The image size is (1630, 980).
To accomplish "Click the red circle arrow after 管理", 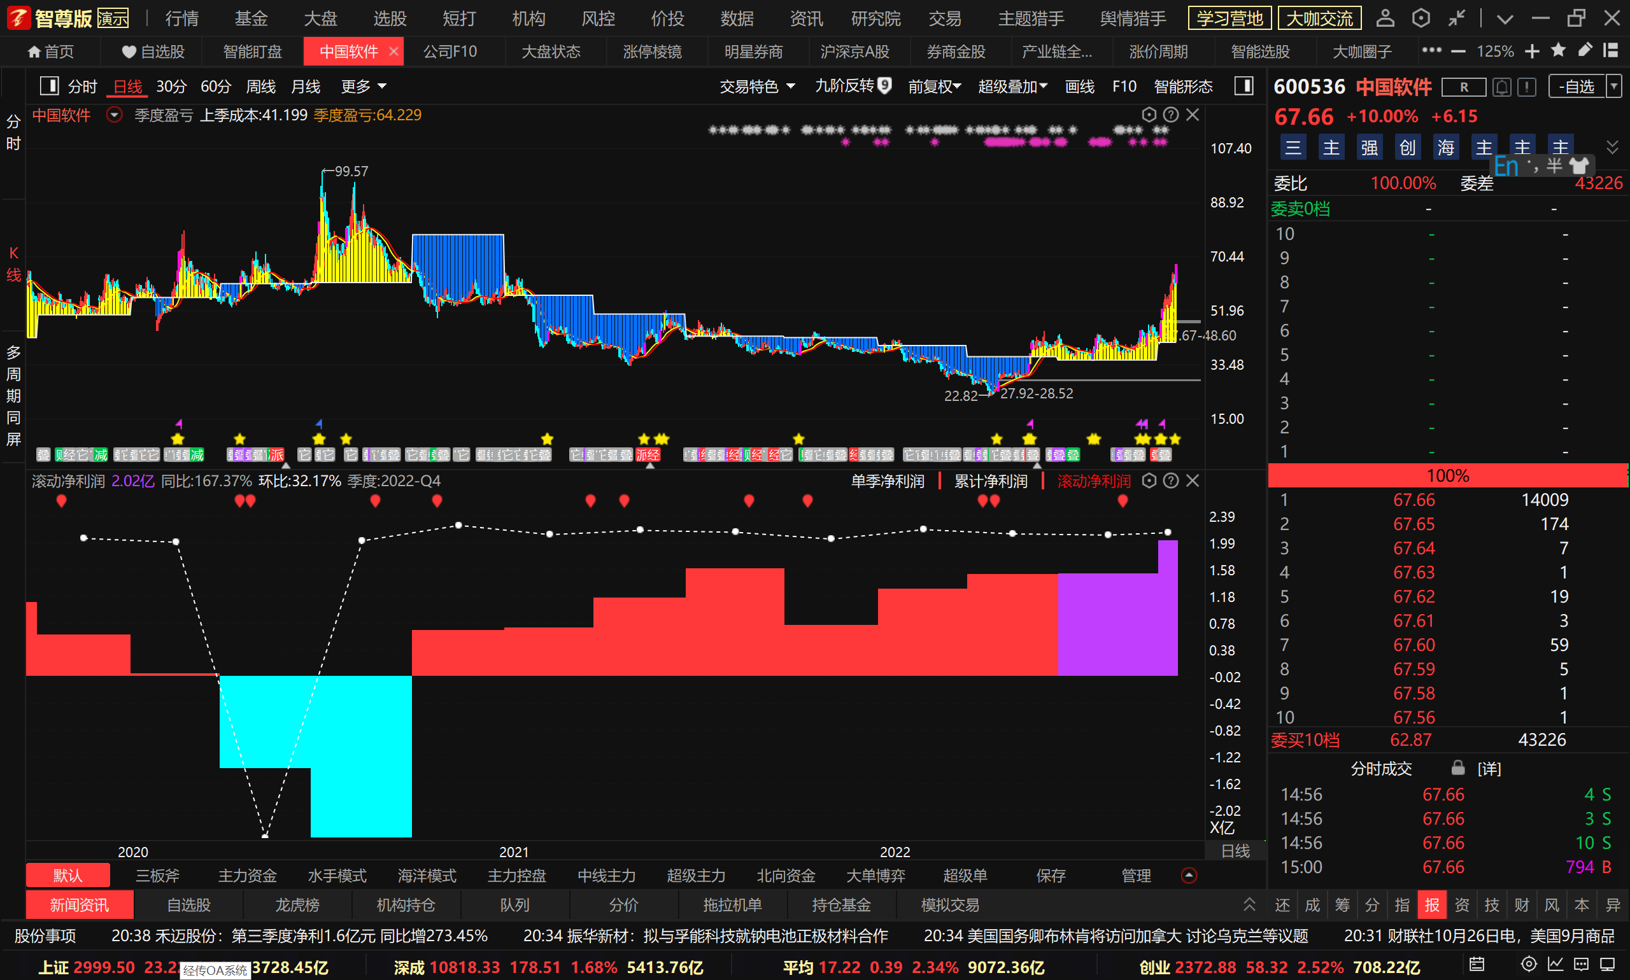I will pyautogui.click(x=1189, y=876).
